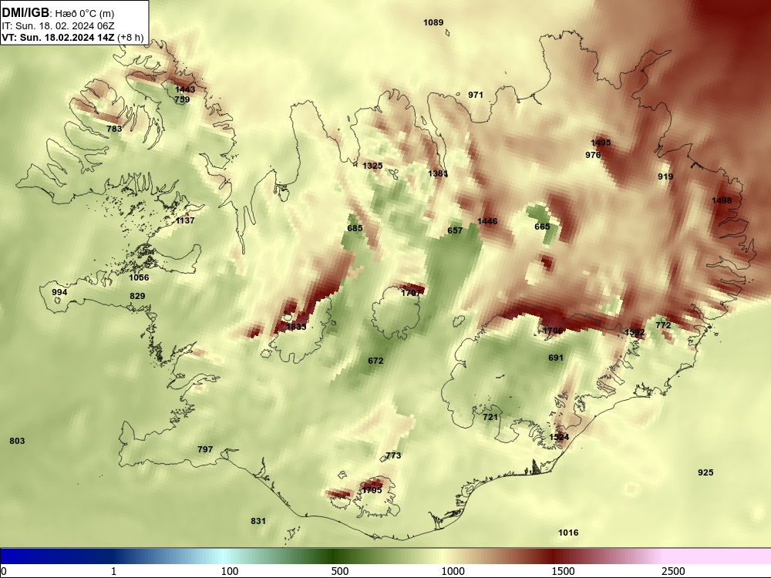Click the map value label 1524
Viewport: 771px width, 578px height.
(x=559, y=438)
